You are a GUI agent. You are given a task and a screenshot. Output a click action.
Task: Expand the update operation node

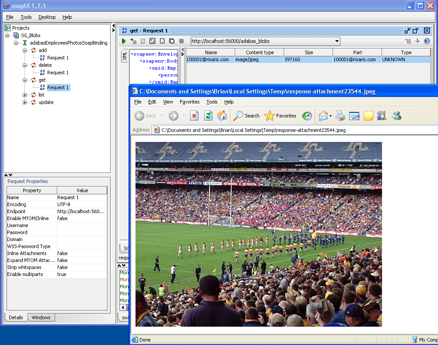pos(24,102)
